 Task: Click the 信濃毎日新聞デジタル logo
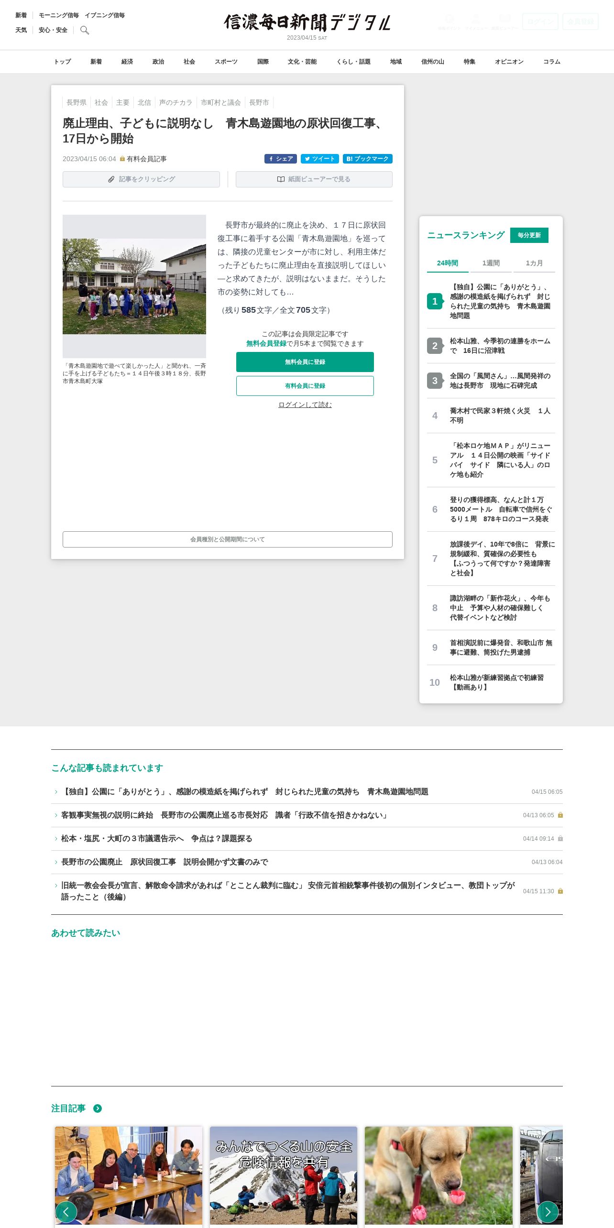point(307,22)
